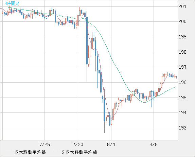The width and height of the screenshot is (195, 157).
Task: Click the 197 price axis label
Action: coord(182,67)
